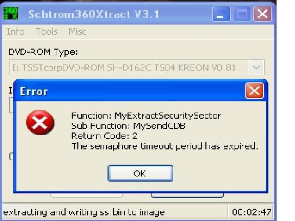Dismiss the error with OK
Viewport: 295px width, 221px height.
140,173
